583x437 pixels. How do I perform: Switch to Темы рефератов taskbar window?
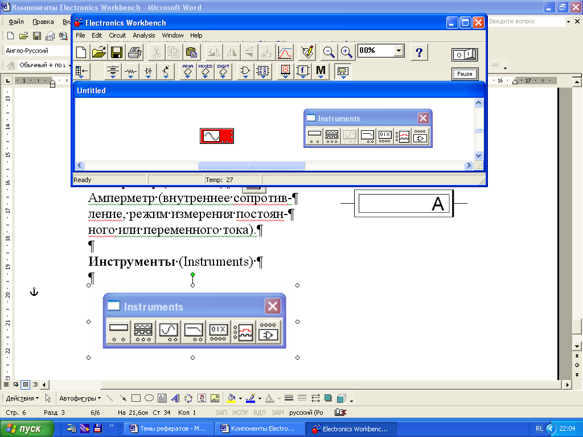pos(168,428)
